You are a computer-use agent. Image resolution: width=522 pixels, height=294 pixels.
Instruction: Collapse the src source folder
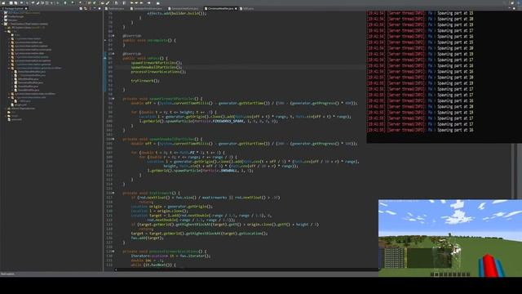[6, 31]
